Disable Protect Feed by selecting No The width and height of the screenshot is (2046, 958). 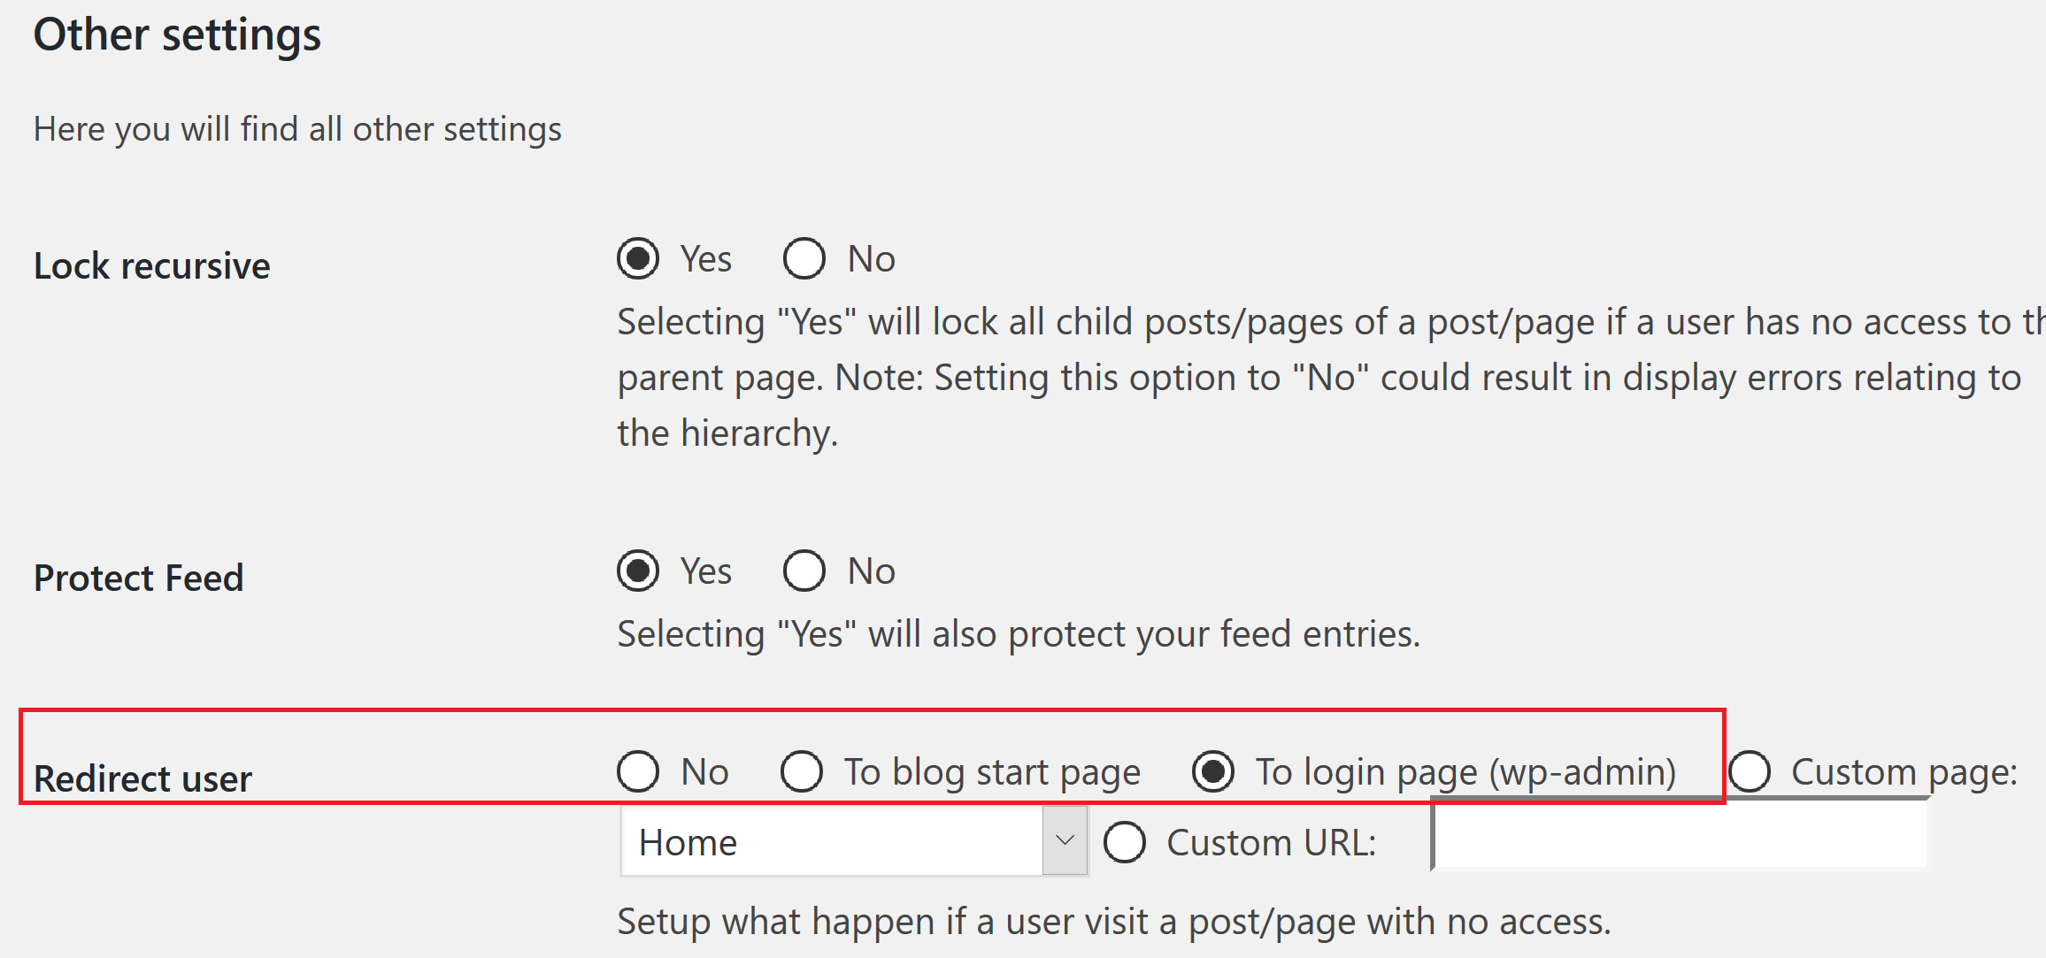click(x=803, y=571)
